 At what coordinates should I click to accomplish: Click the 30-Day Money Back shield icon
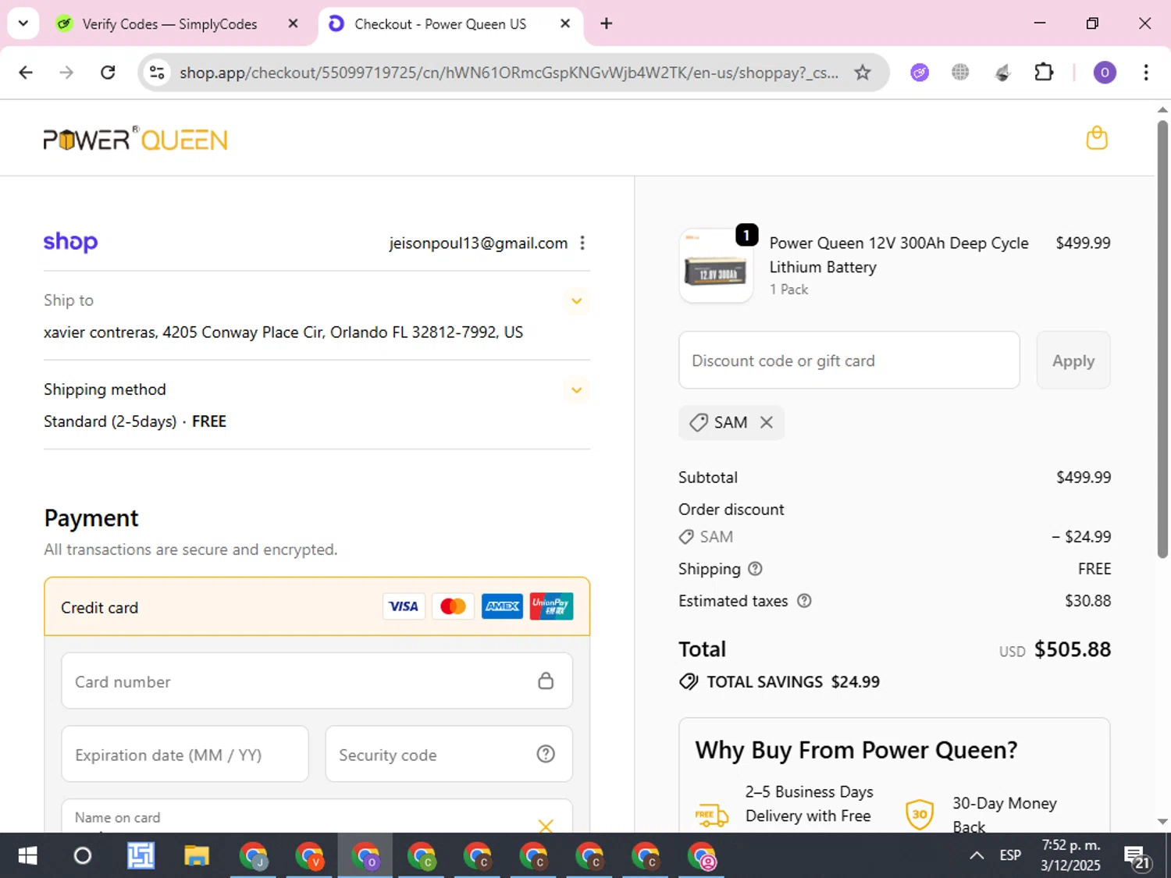click(920, 814)
